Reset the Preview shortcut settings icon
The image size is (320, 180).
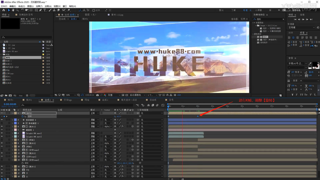tap(318, 28)
